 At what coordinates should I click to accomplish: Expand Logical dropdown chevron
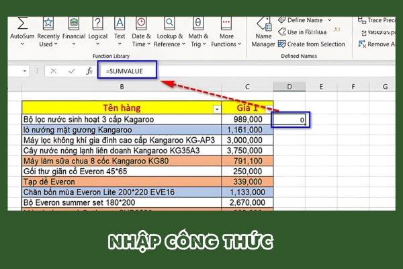click(97, 44)
